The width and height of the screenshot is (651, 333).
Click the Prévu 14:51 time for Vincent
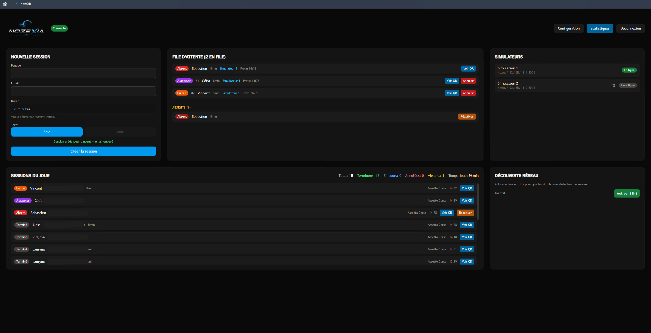pos(251,93)
